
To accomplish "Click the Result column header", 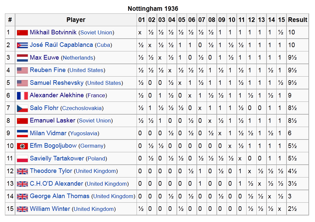I will pos(298,20).
